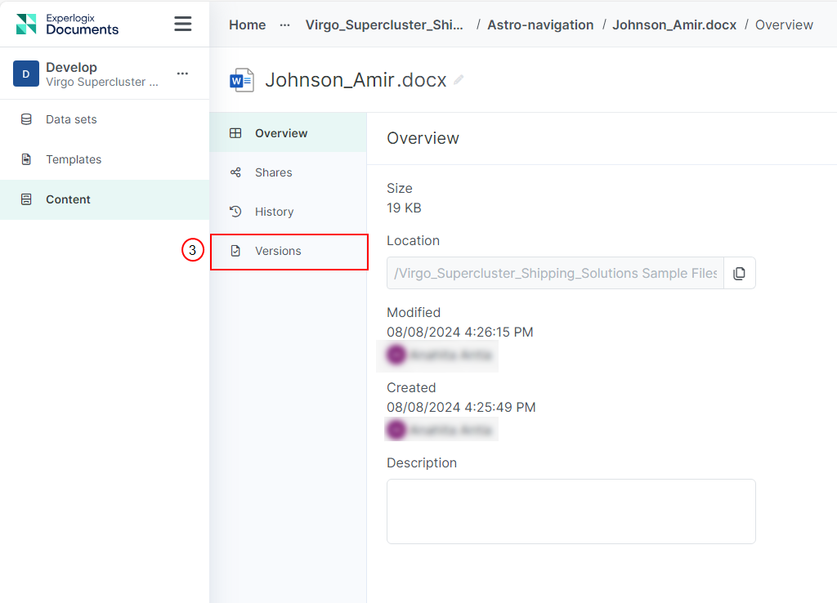Open Virgo_Supercluster_Shi... breadcrumb link
The image size is (837, 603).
coord(384,25)
